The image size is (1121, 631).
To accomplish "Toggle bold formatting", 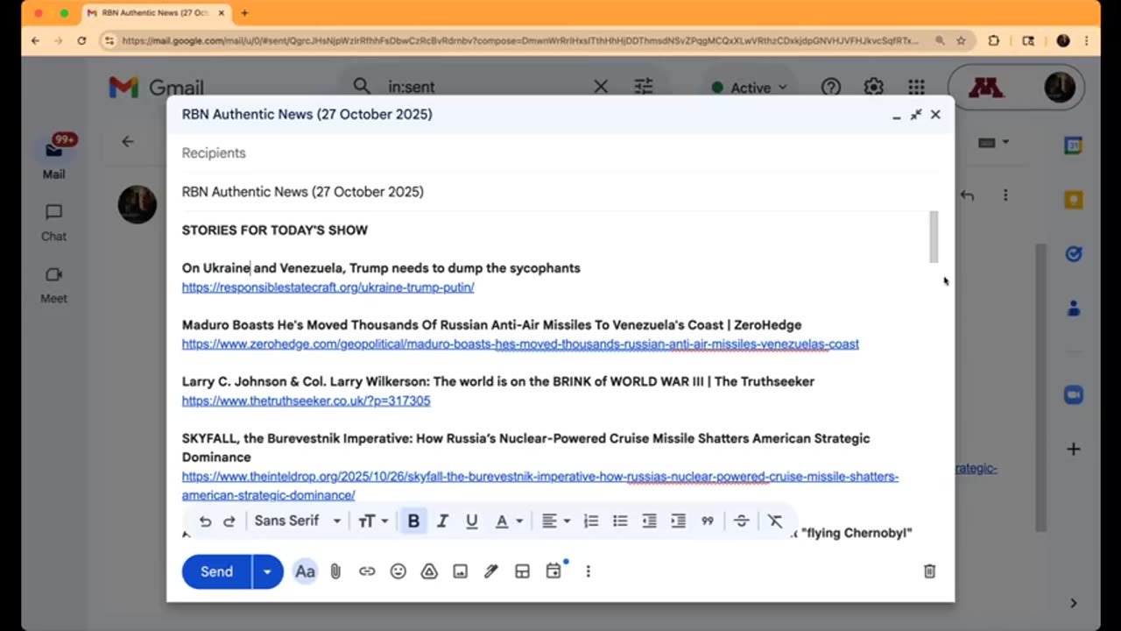I will pos(413,521).
